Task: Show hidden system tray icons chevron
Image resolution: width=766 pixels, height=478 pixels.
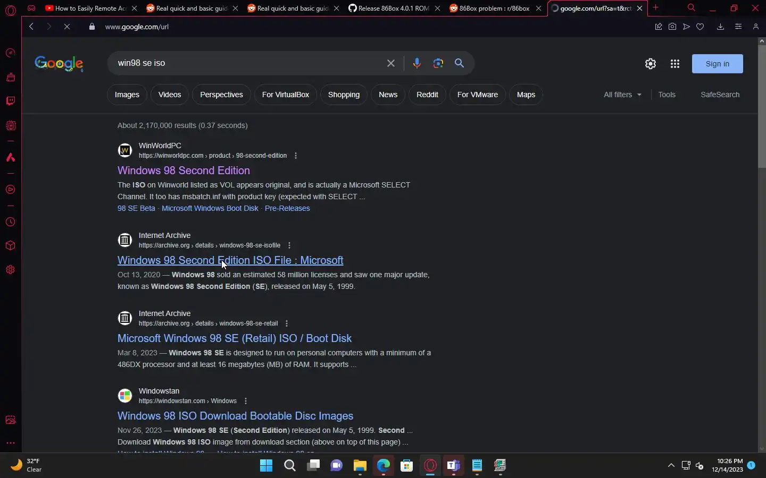Action: point(671,466)
